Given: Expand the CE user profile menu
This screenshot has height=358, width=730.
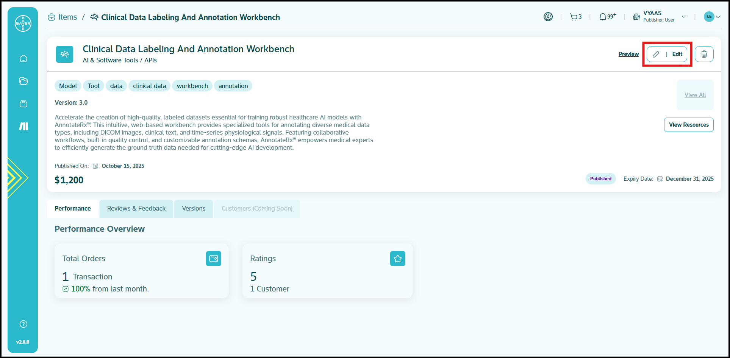Looking at the screenshot, I should [712, 17].
